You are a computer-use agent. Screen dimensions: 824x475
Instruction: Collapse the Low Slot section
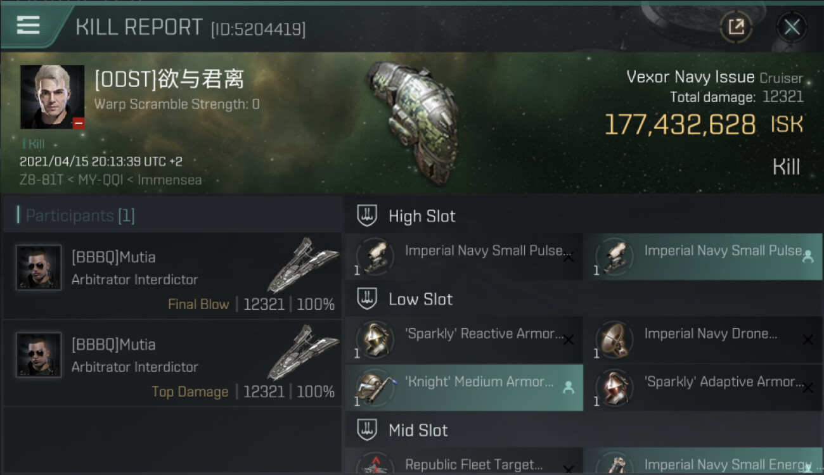(x=367, y=299)
